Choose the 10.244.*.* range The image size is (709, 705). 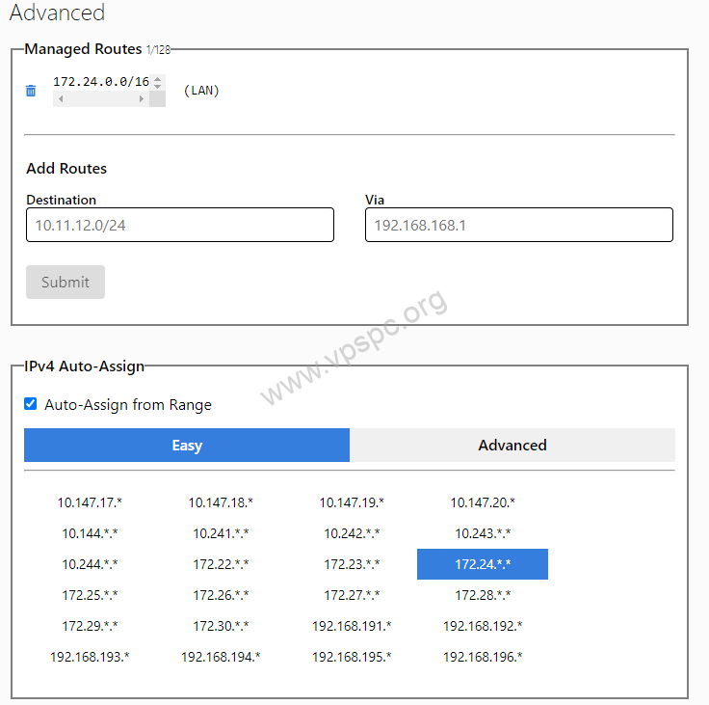pyautogui.click(x=90, y=564)
